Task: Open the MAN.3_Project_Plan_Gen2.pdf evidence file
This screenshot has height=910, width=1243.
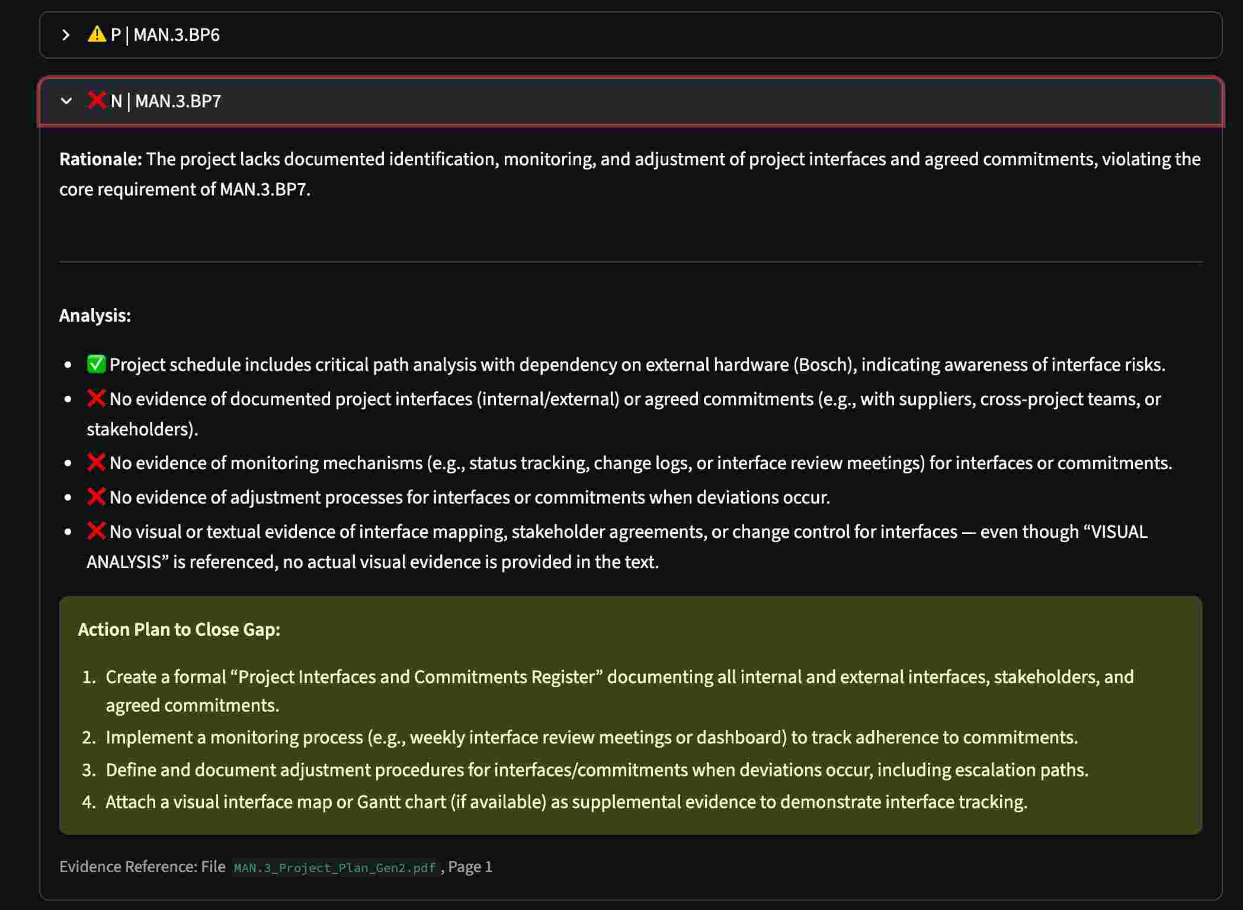Action: pyautogui.click(x=334, y=867)
